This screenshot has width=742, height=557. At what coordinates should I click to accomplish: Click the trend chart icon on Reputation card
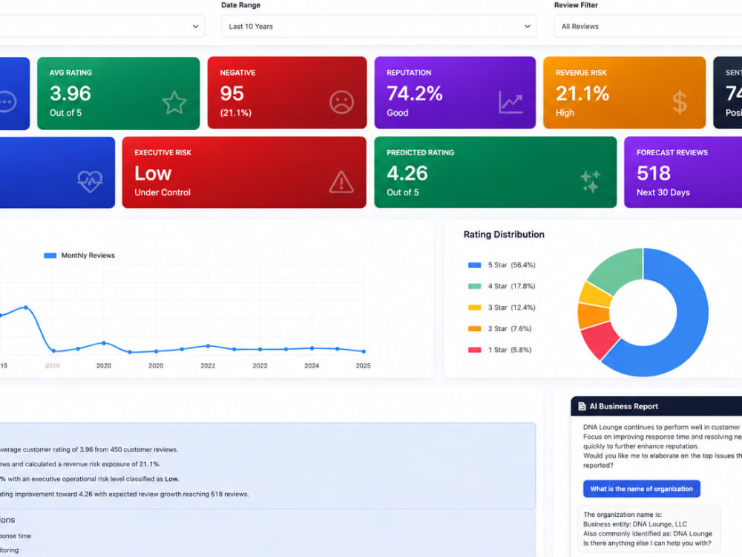click(510, 102)
